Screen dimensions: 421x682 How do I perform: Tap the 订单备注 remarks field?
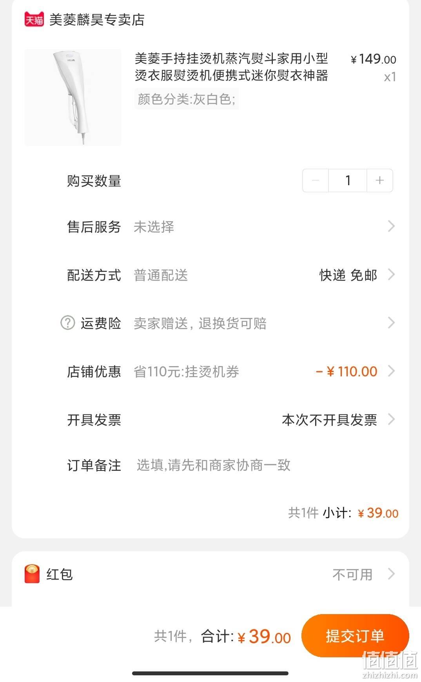214,465
